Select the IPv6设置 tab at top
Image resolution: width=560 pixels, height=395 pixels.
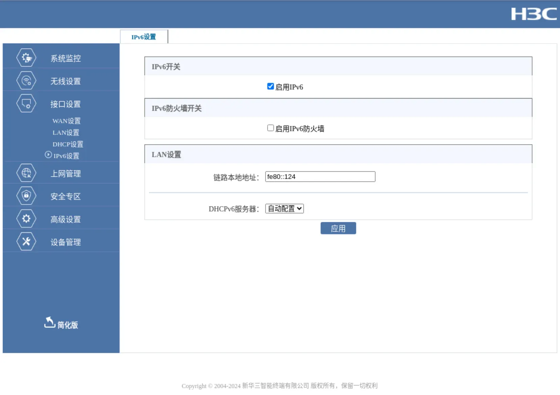point(144,37)
